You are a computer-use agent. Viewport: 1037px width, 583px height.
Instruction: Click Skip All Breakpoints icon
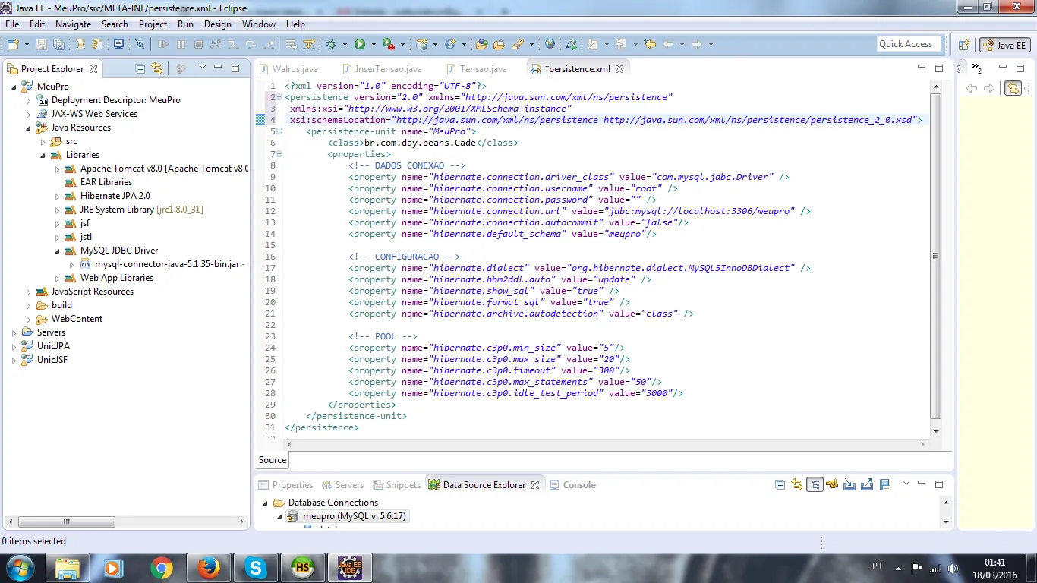[x=140, y=45]
